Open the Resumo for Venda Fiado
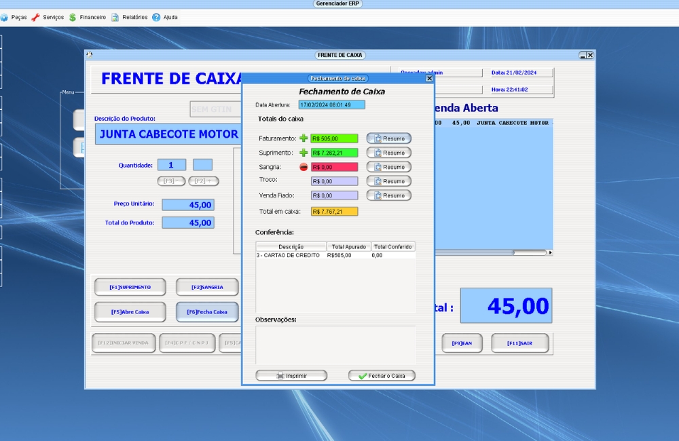This screenshot has height=441, width=679. click(x=389, y=195)
